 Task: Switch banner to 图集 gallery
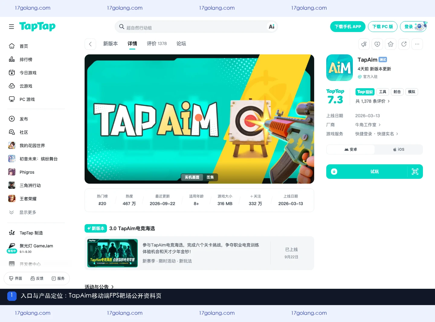(x=210, y=177)
